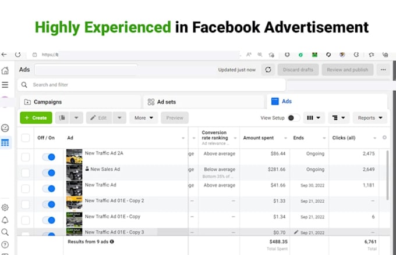396x255 pixels.
Task: Open the Amount spent column dropdown arrow
Action: tap(285, 138)
